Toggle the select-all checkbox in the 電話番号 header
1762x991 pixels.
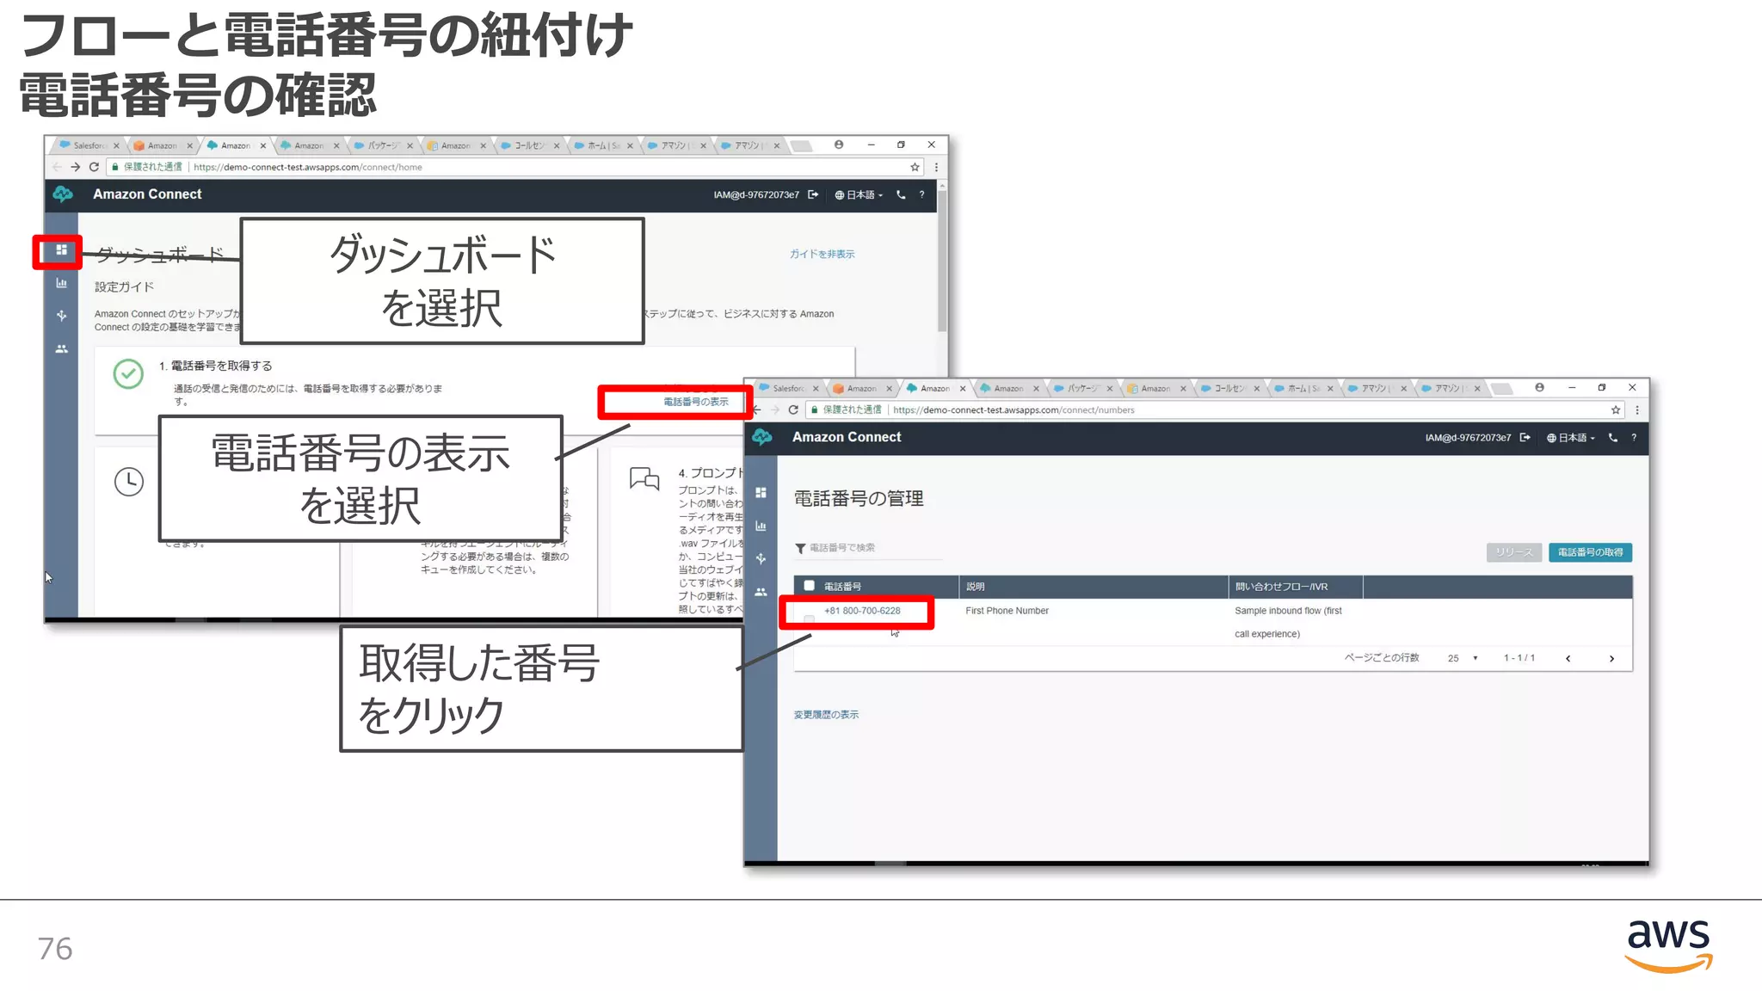click(x=809, y=586)
